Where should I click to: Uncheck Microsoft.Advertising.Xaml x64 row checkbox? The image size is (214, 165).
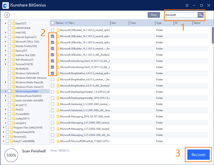pos(52,61)
